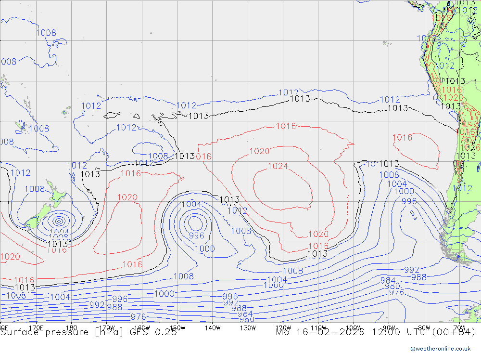Viewport: 481px width, 353px height.
Task: Click the 1020 label directly west of 1024
Action: click(x=260, y=151)
